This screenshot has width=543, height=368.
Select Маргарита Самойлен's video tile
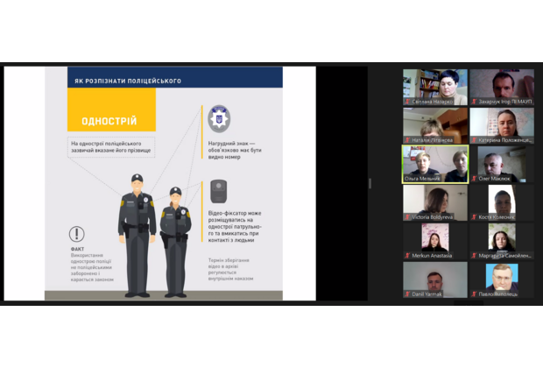click(x=501, y=240)
